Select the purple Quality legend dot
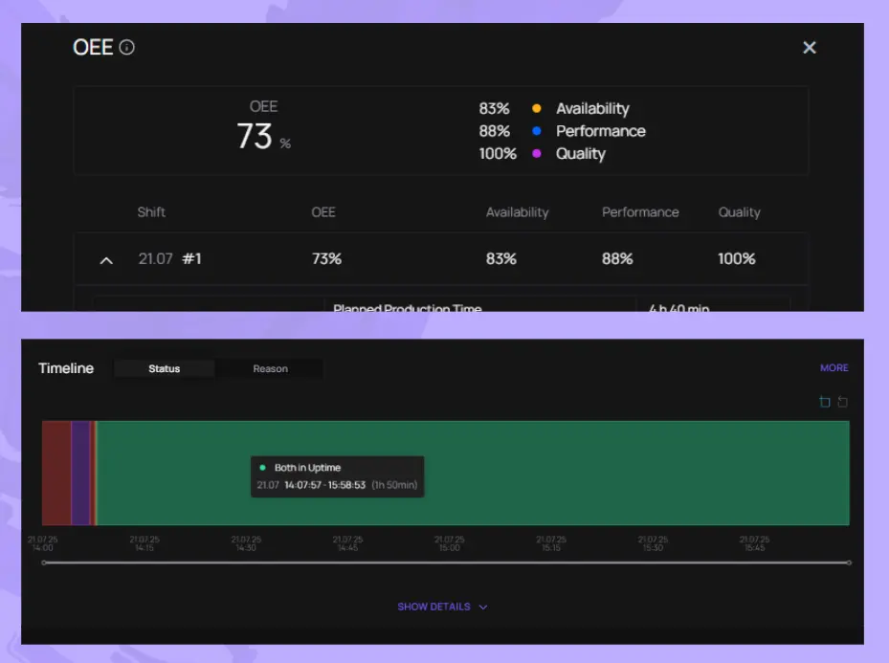The height and width of the screenshot is (663, 889). pyautogui.click(x=536, y=154)
